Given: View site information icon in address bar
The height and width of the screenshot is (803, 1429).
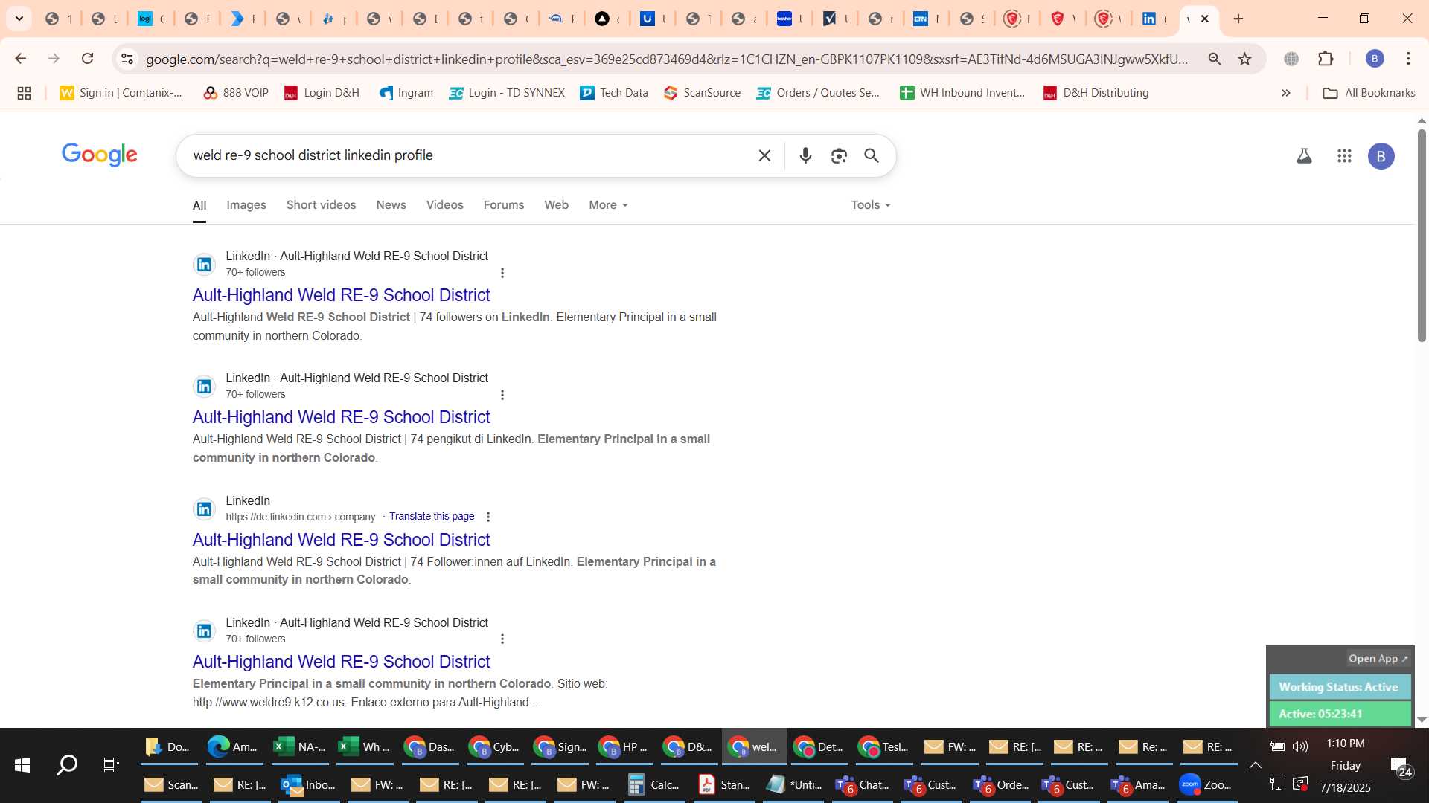Looking at the screenshot, I should 127,59.
